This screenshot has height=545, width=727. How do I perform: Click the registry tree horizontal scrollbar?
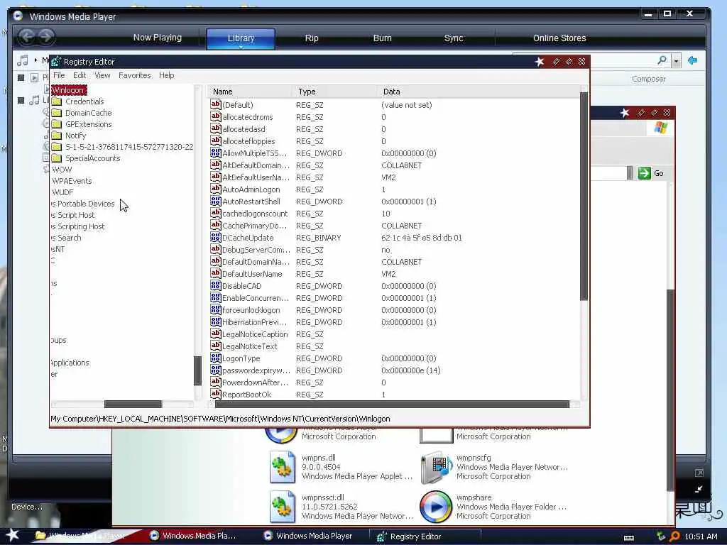pyautogui.click(x=133, y=404)
